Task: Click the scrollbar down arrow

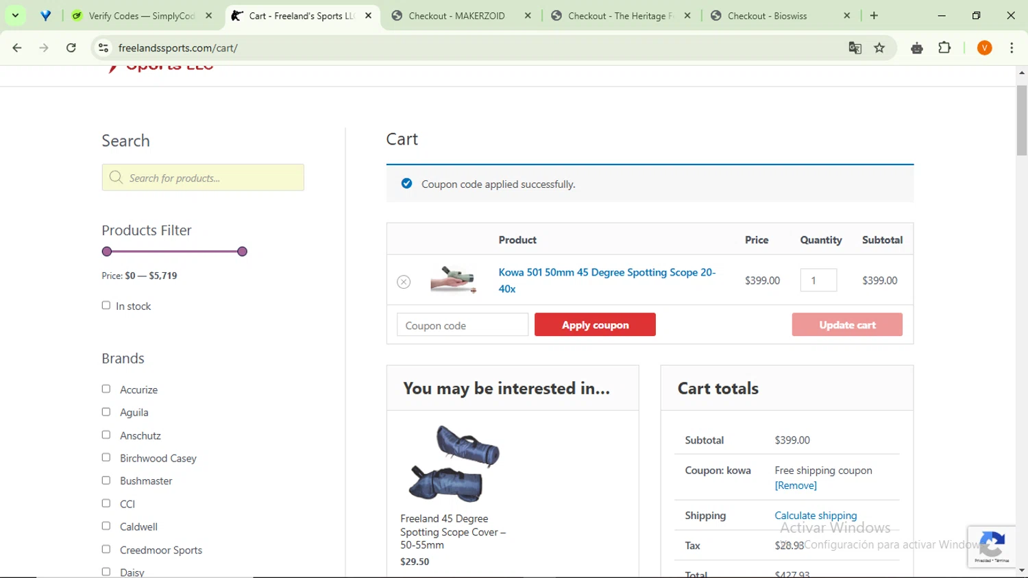Action: tap(1022, 570)
